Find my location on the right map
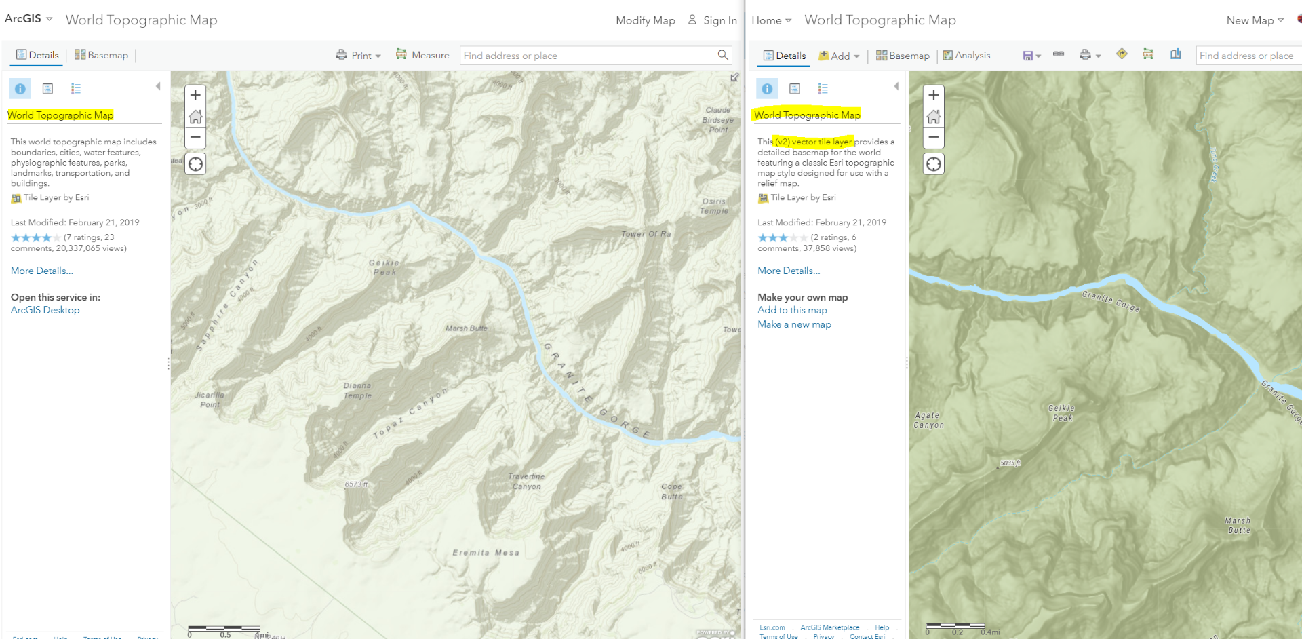 pos(934,164)
